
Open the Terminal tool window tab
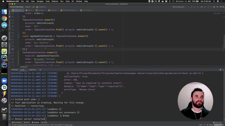35,122
